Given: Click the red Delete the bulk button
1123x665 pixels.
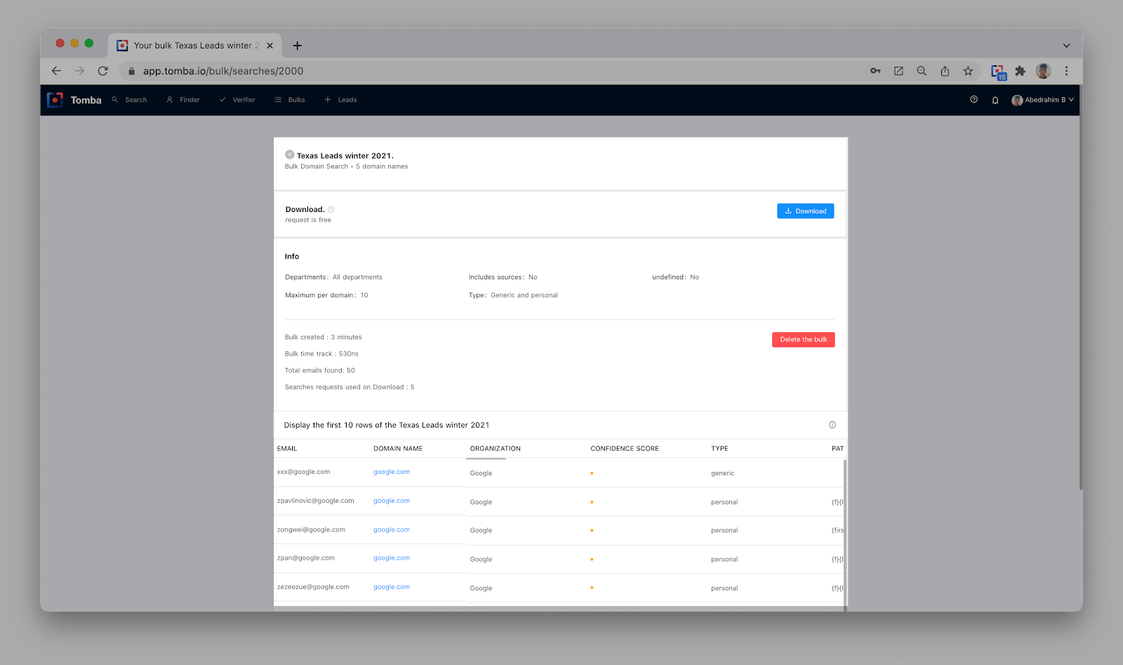Looking at the screenshot, I should tap(803, 339).
